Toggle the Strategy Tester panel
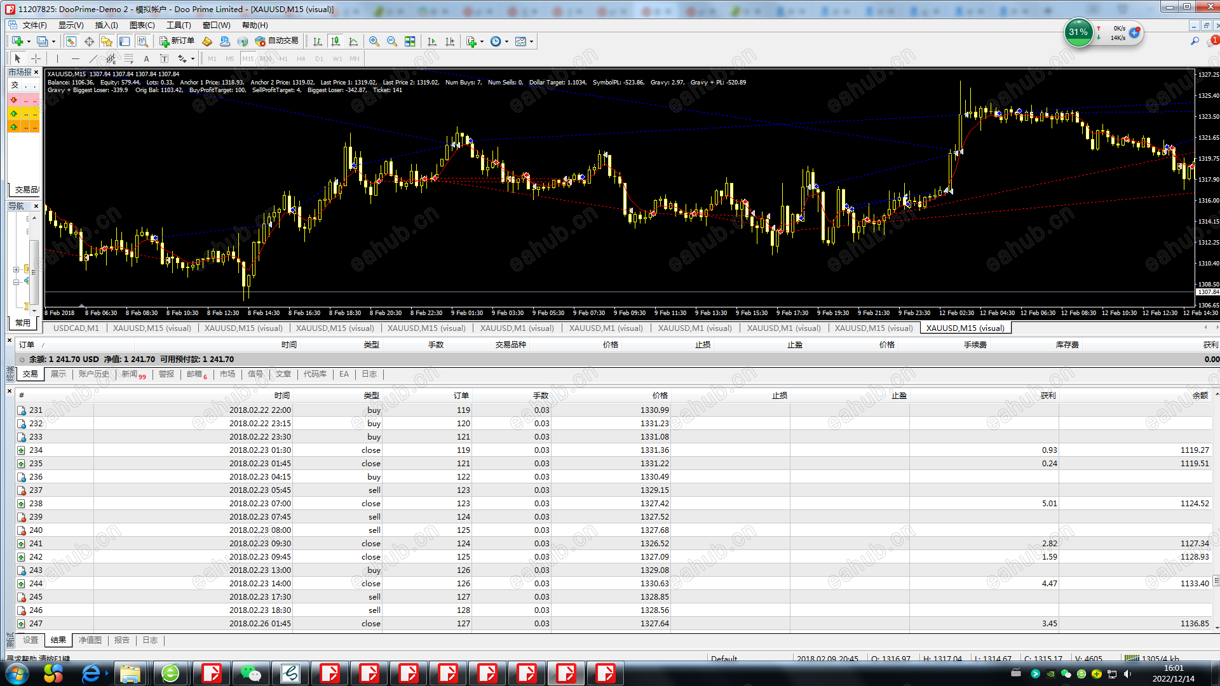Screen dimensions: 1220x686 pyautogui.click(x=143, y=41)
